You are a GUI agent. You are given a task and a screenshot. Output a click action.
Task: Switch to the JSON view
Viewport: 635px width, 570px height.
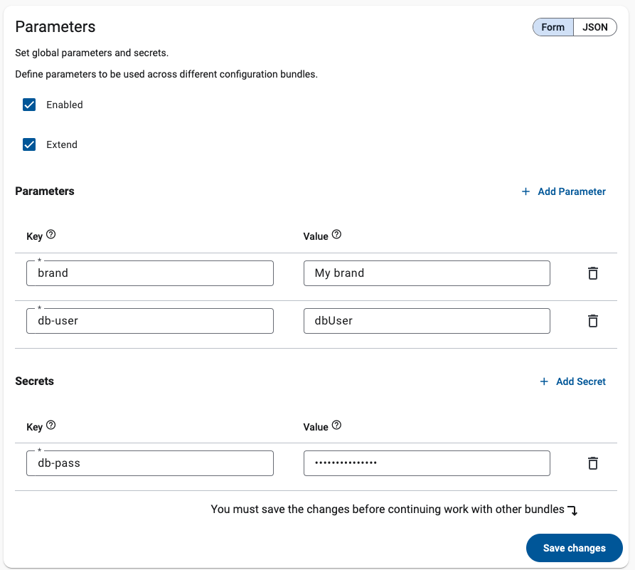[594, 26]
